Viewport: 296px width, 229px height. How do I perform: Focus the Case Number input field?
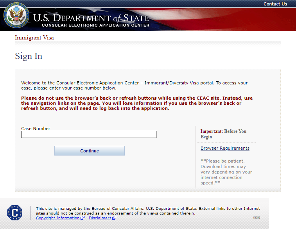[89, 134]
